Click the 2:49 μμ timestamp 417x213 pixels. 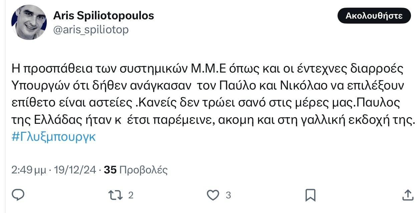coord(28,170)
